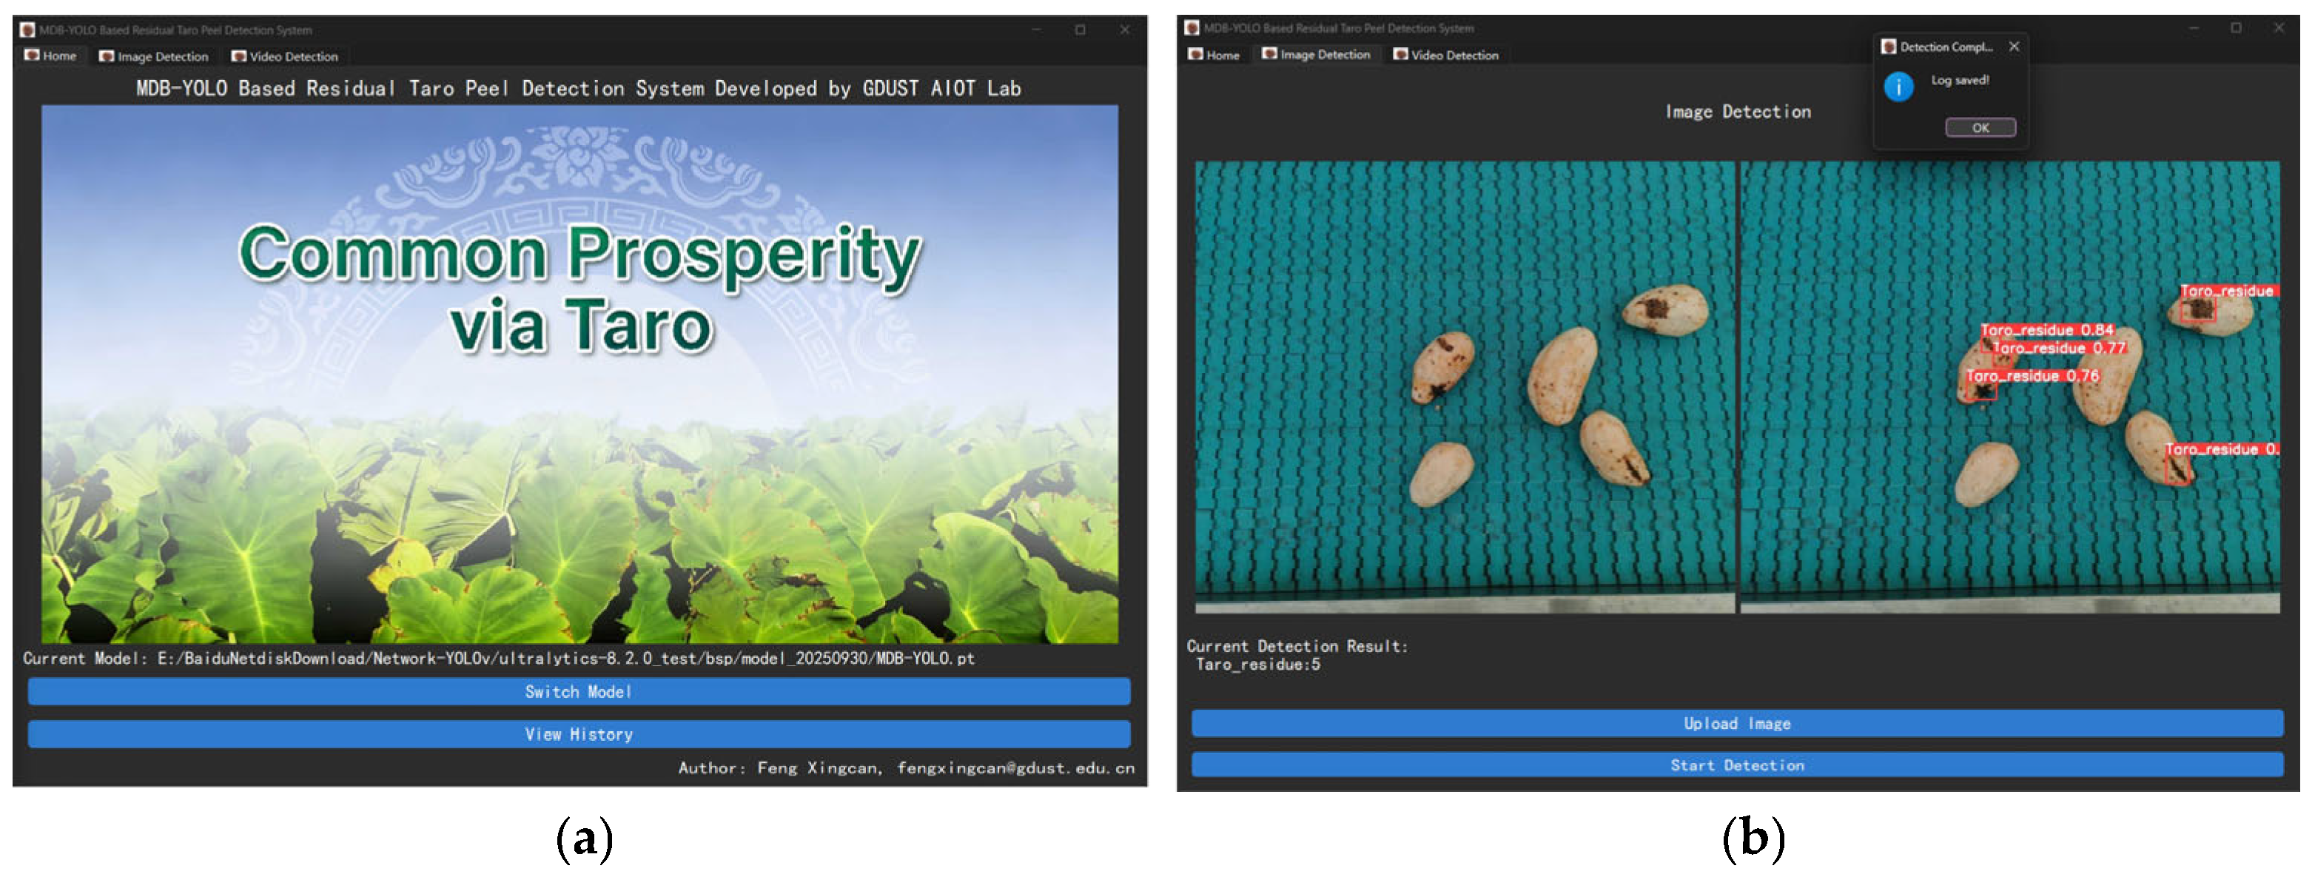2315x877 pixels.
Task: Click the blue info icon in dialog
Action: pyautogui.click(x=1898, y=87)
